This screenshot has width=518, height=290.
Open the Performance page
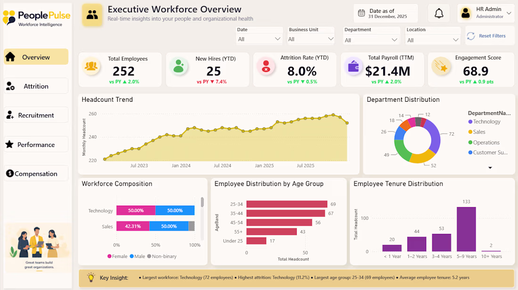click(36, 145)
